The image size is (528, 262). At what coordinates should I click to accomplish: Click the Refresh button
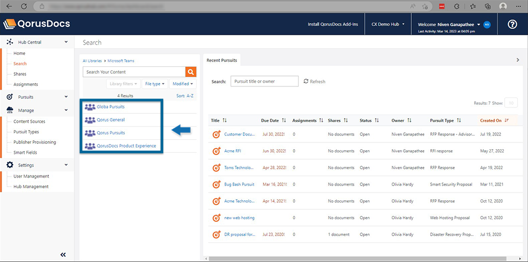(x=315, y=81)
